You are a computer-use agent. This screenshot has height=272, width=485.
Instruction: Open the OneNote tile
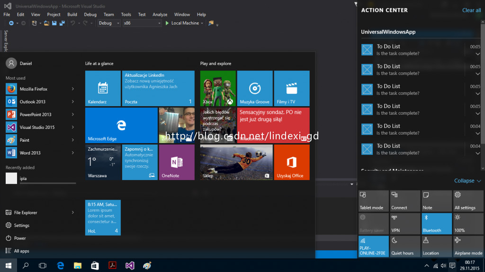tap(177, 162)
